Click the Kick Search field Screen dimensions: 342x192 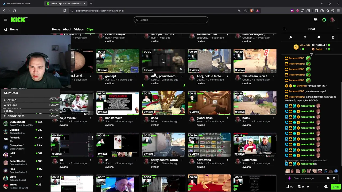point(171,20)
